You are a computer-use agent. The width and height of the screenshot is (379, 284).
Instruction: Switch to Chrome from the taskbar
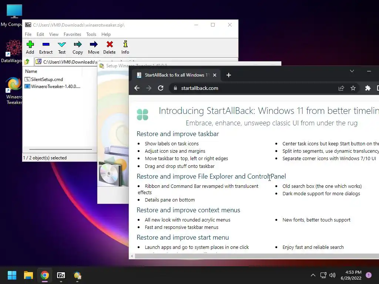[45, 275]
